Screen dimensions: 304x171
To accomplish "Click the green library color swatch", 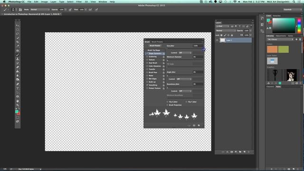I will click(284, 49).
